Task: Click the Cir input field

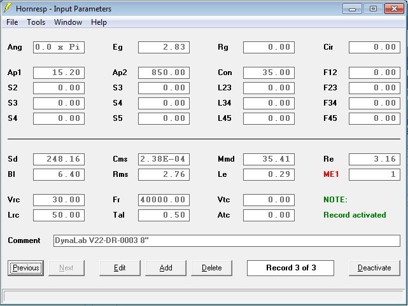Action: [x=374, y=47]
